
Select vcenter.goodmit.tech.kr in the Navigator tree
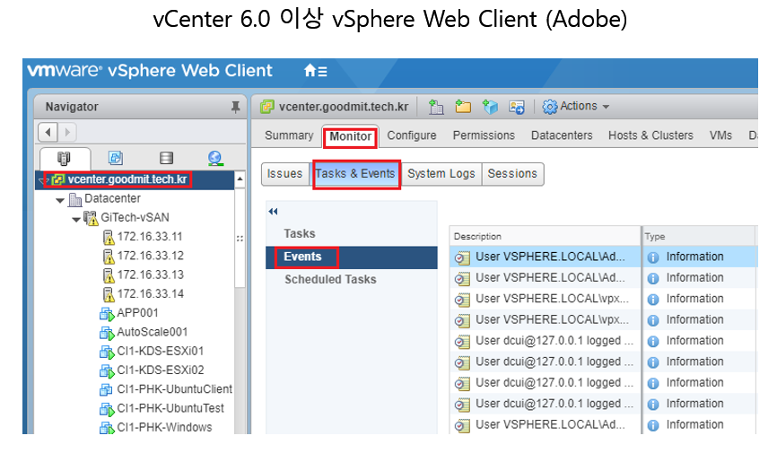click(x=127, y=179)
